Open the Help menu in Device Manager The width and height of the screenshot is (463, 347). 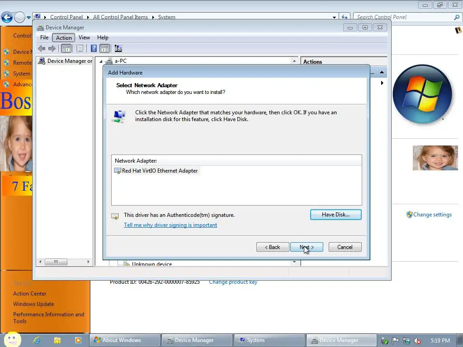(103, 38)
